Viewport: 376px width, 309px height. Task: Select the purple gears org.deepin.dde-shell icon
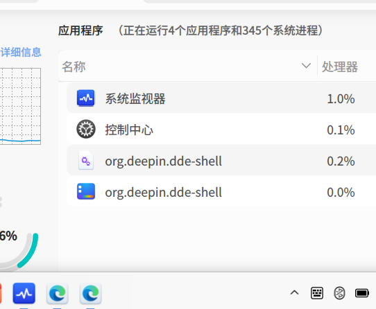pos(86,161)
